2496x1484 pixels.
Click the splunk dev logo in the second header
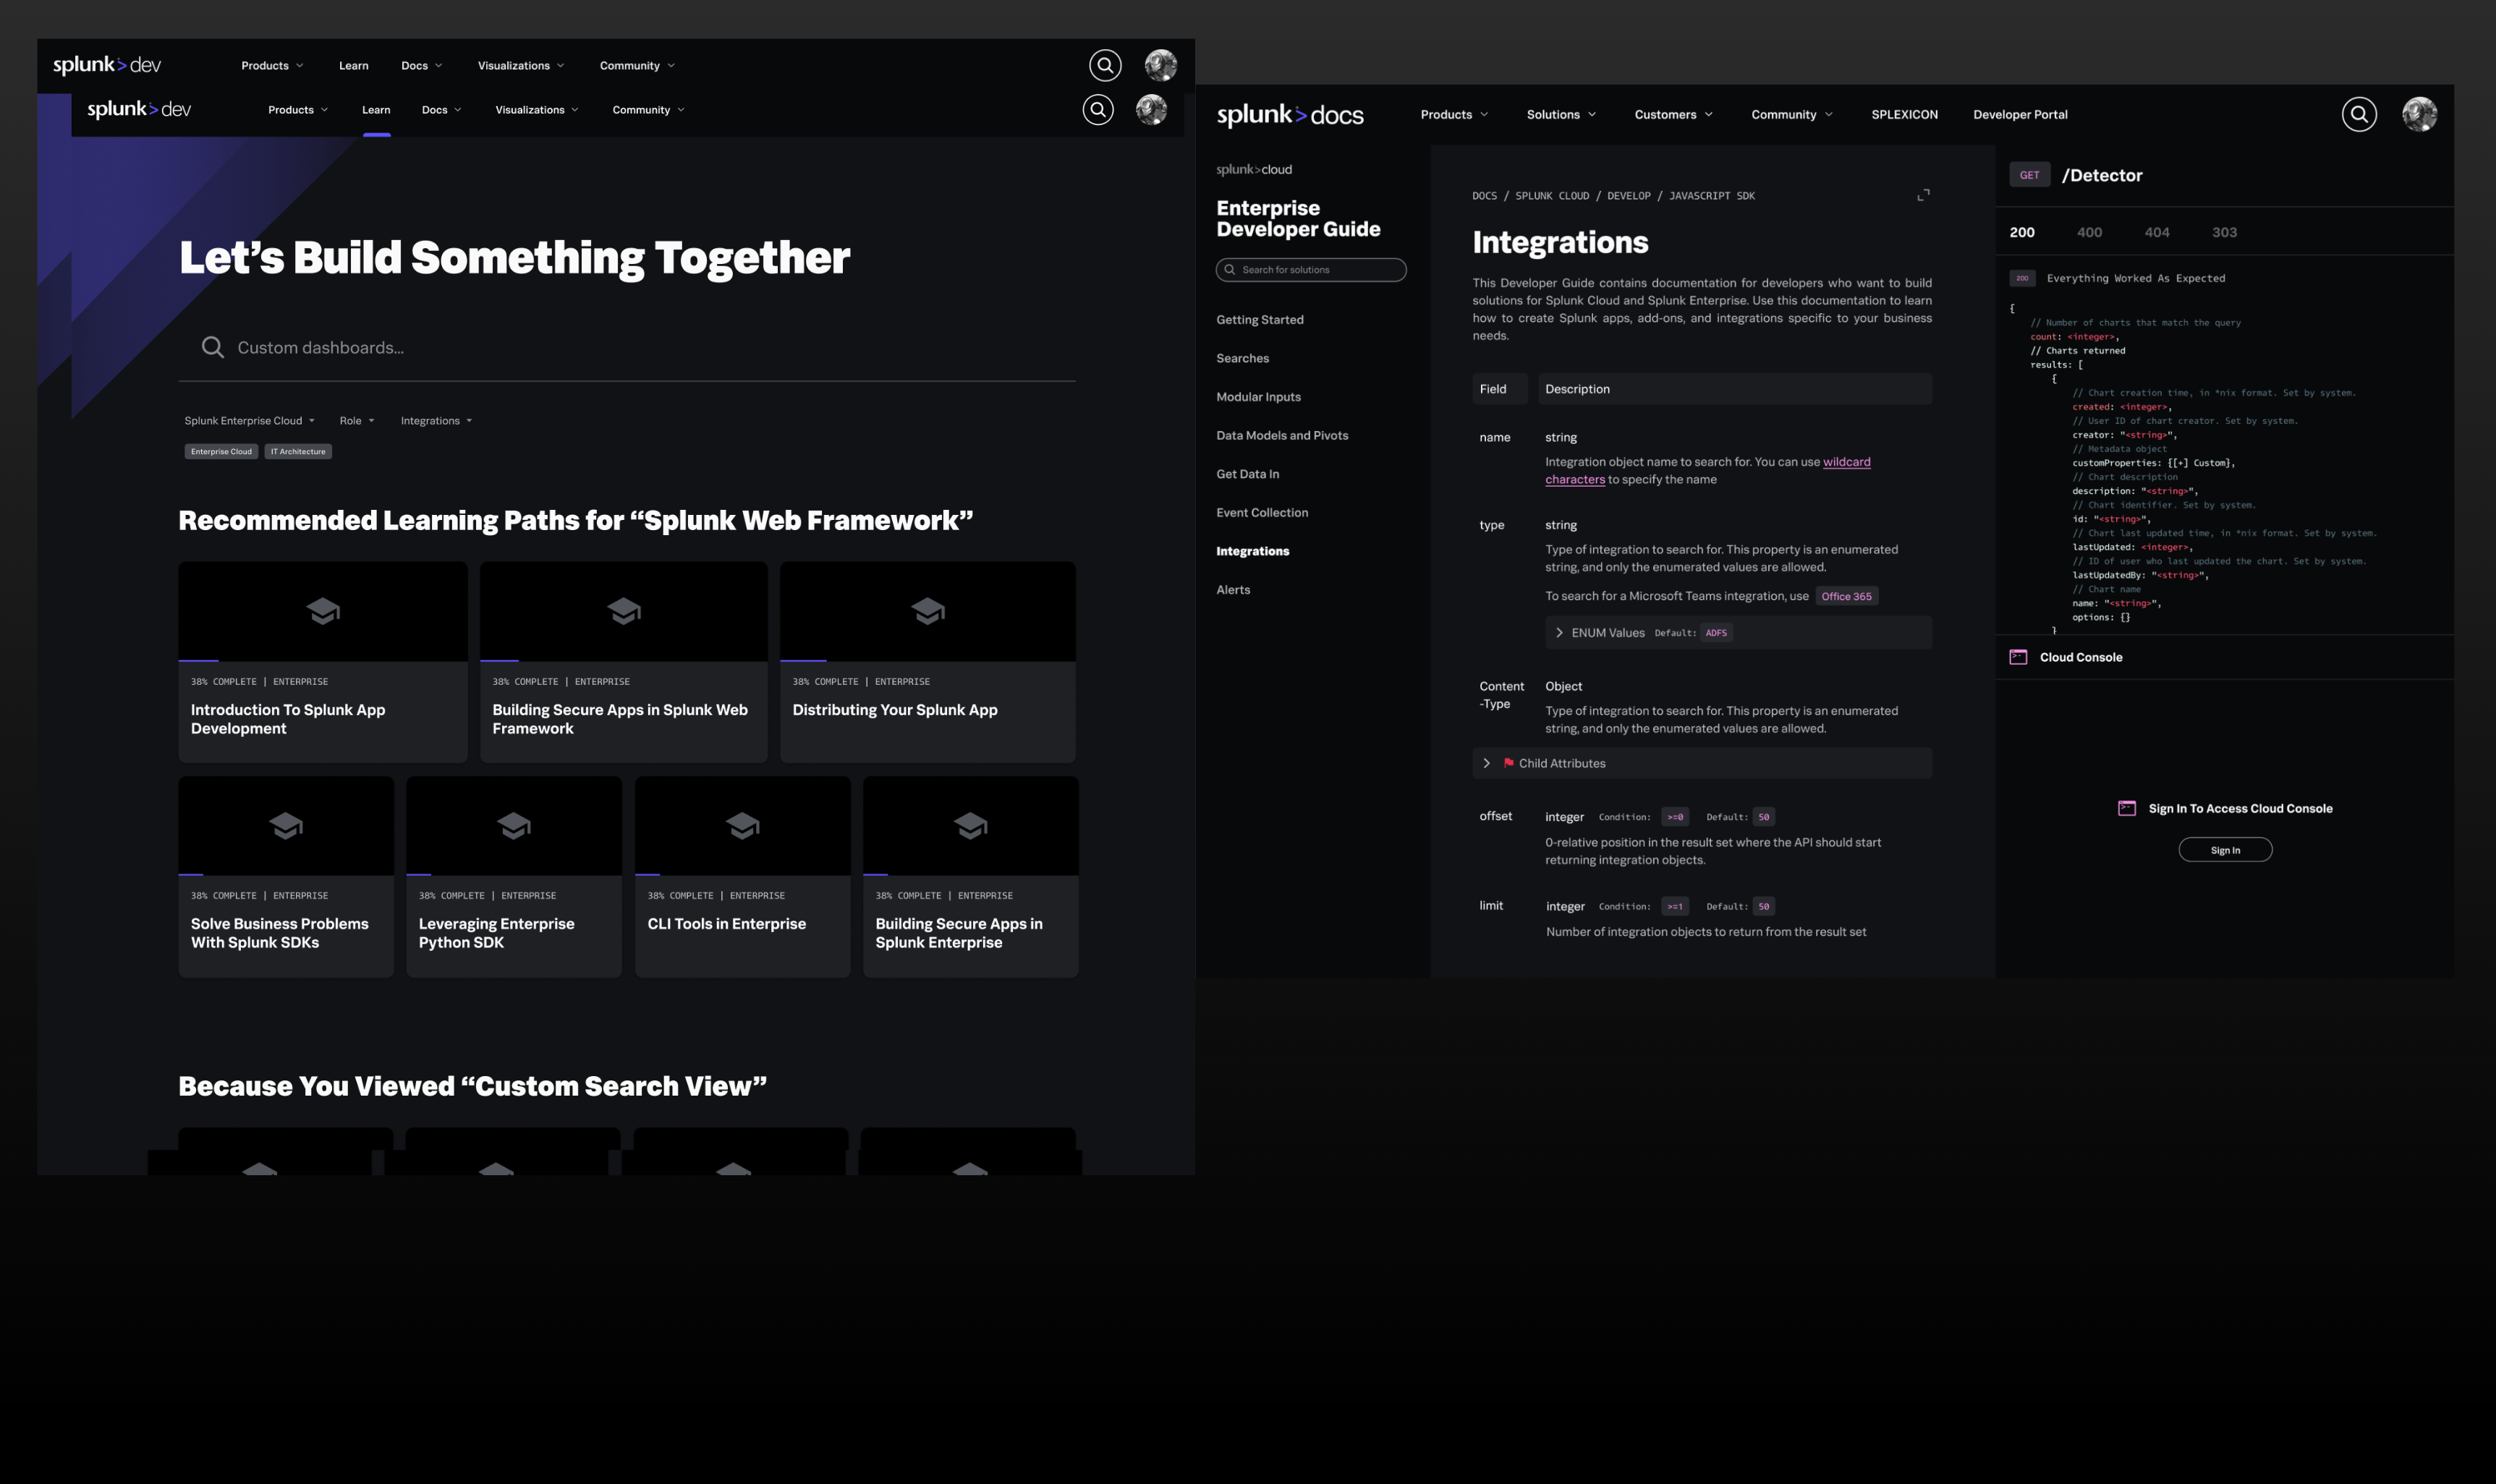pos(139,109)
